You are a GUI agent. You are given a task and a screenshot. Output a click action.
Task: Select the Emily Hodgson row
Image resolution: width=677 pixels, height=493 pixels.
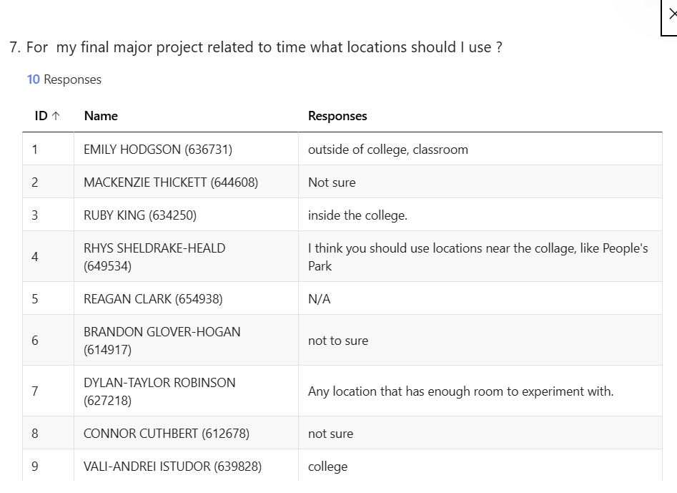[158, 150]
